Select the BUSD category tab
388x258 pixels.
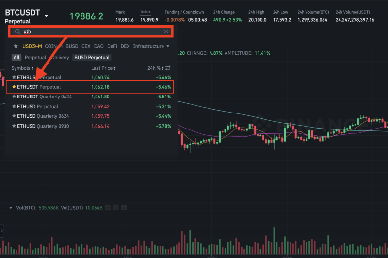point(72,46)
